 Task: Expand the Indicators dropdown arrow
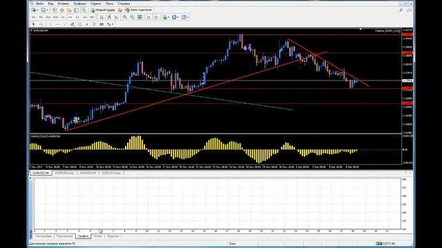(x=169, y=17)
